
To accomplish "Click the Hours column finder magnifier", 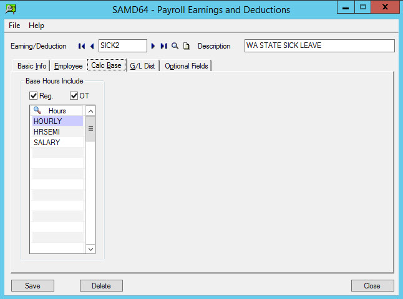I will point(37,110).
